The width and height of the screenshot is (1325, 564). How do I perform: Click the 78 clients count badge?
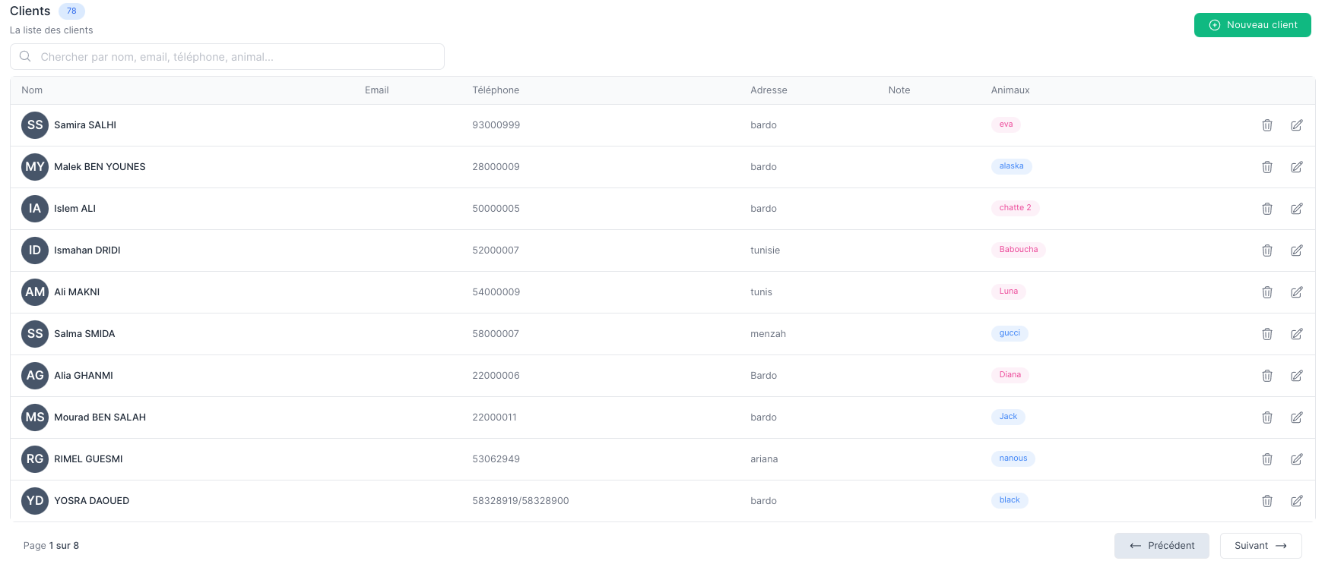71,11
